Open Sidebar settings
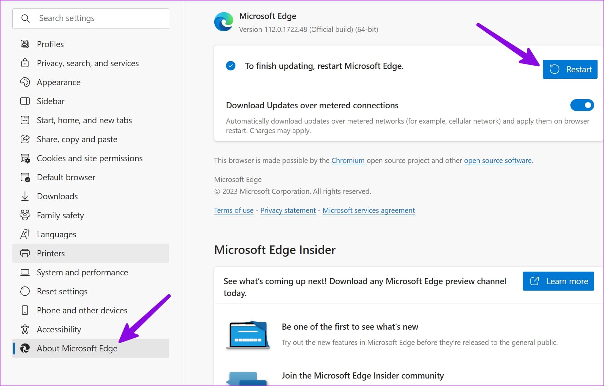 click(91, 101)
